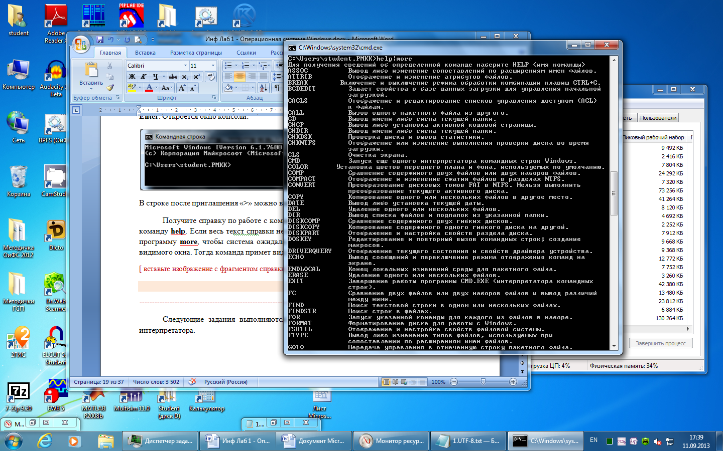Open the Change Case Aa dropdown
The height and width of the screenshot is (451, 723).
[x=166, y=88]
